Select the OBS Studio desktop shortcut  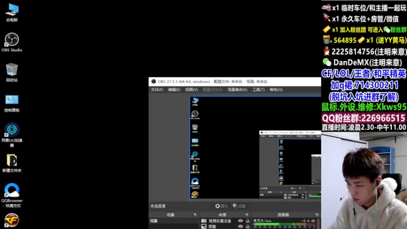pyautogui.click(x=12, y=42)
